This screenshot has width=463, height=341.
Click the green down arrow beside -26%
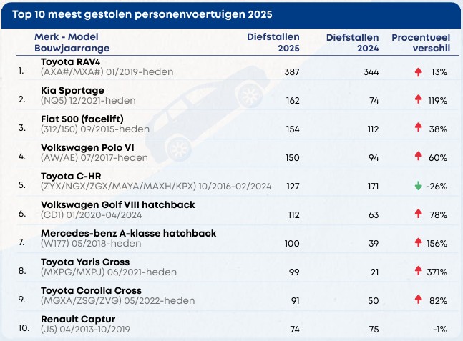pos(418,187)
